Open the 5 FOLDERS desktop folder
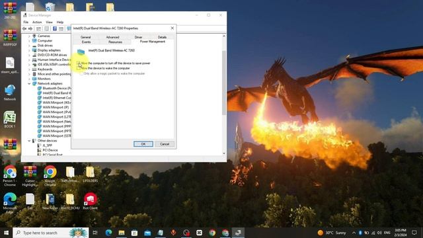 point(90,175)
